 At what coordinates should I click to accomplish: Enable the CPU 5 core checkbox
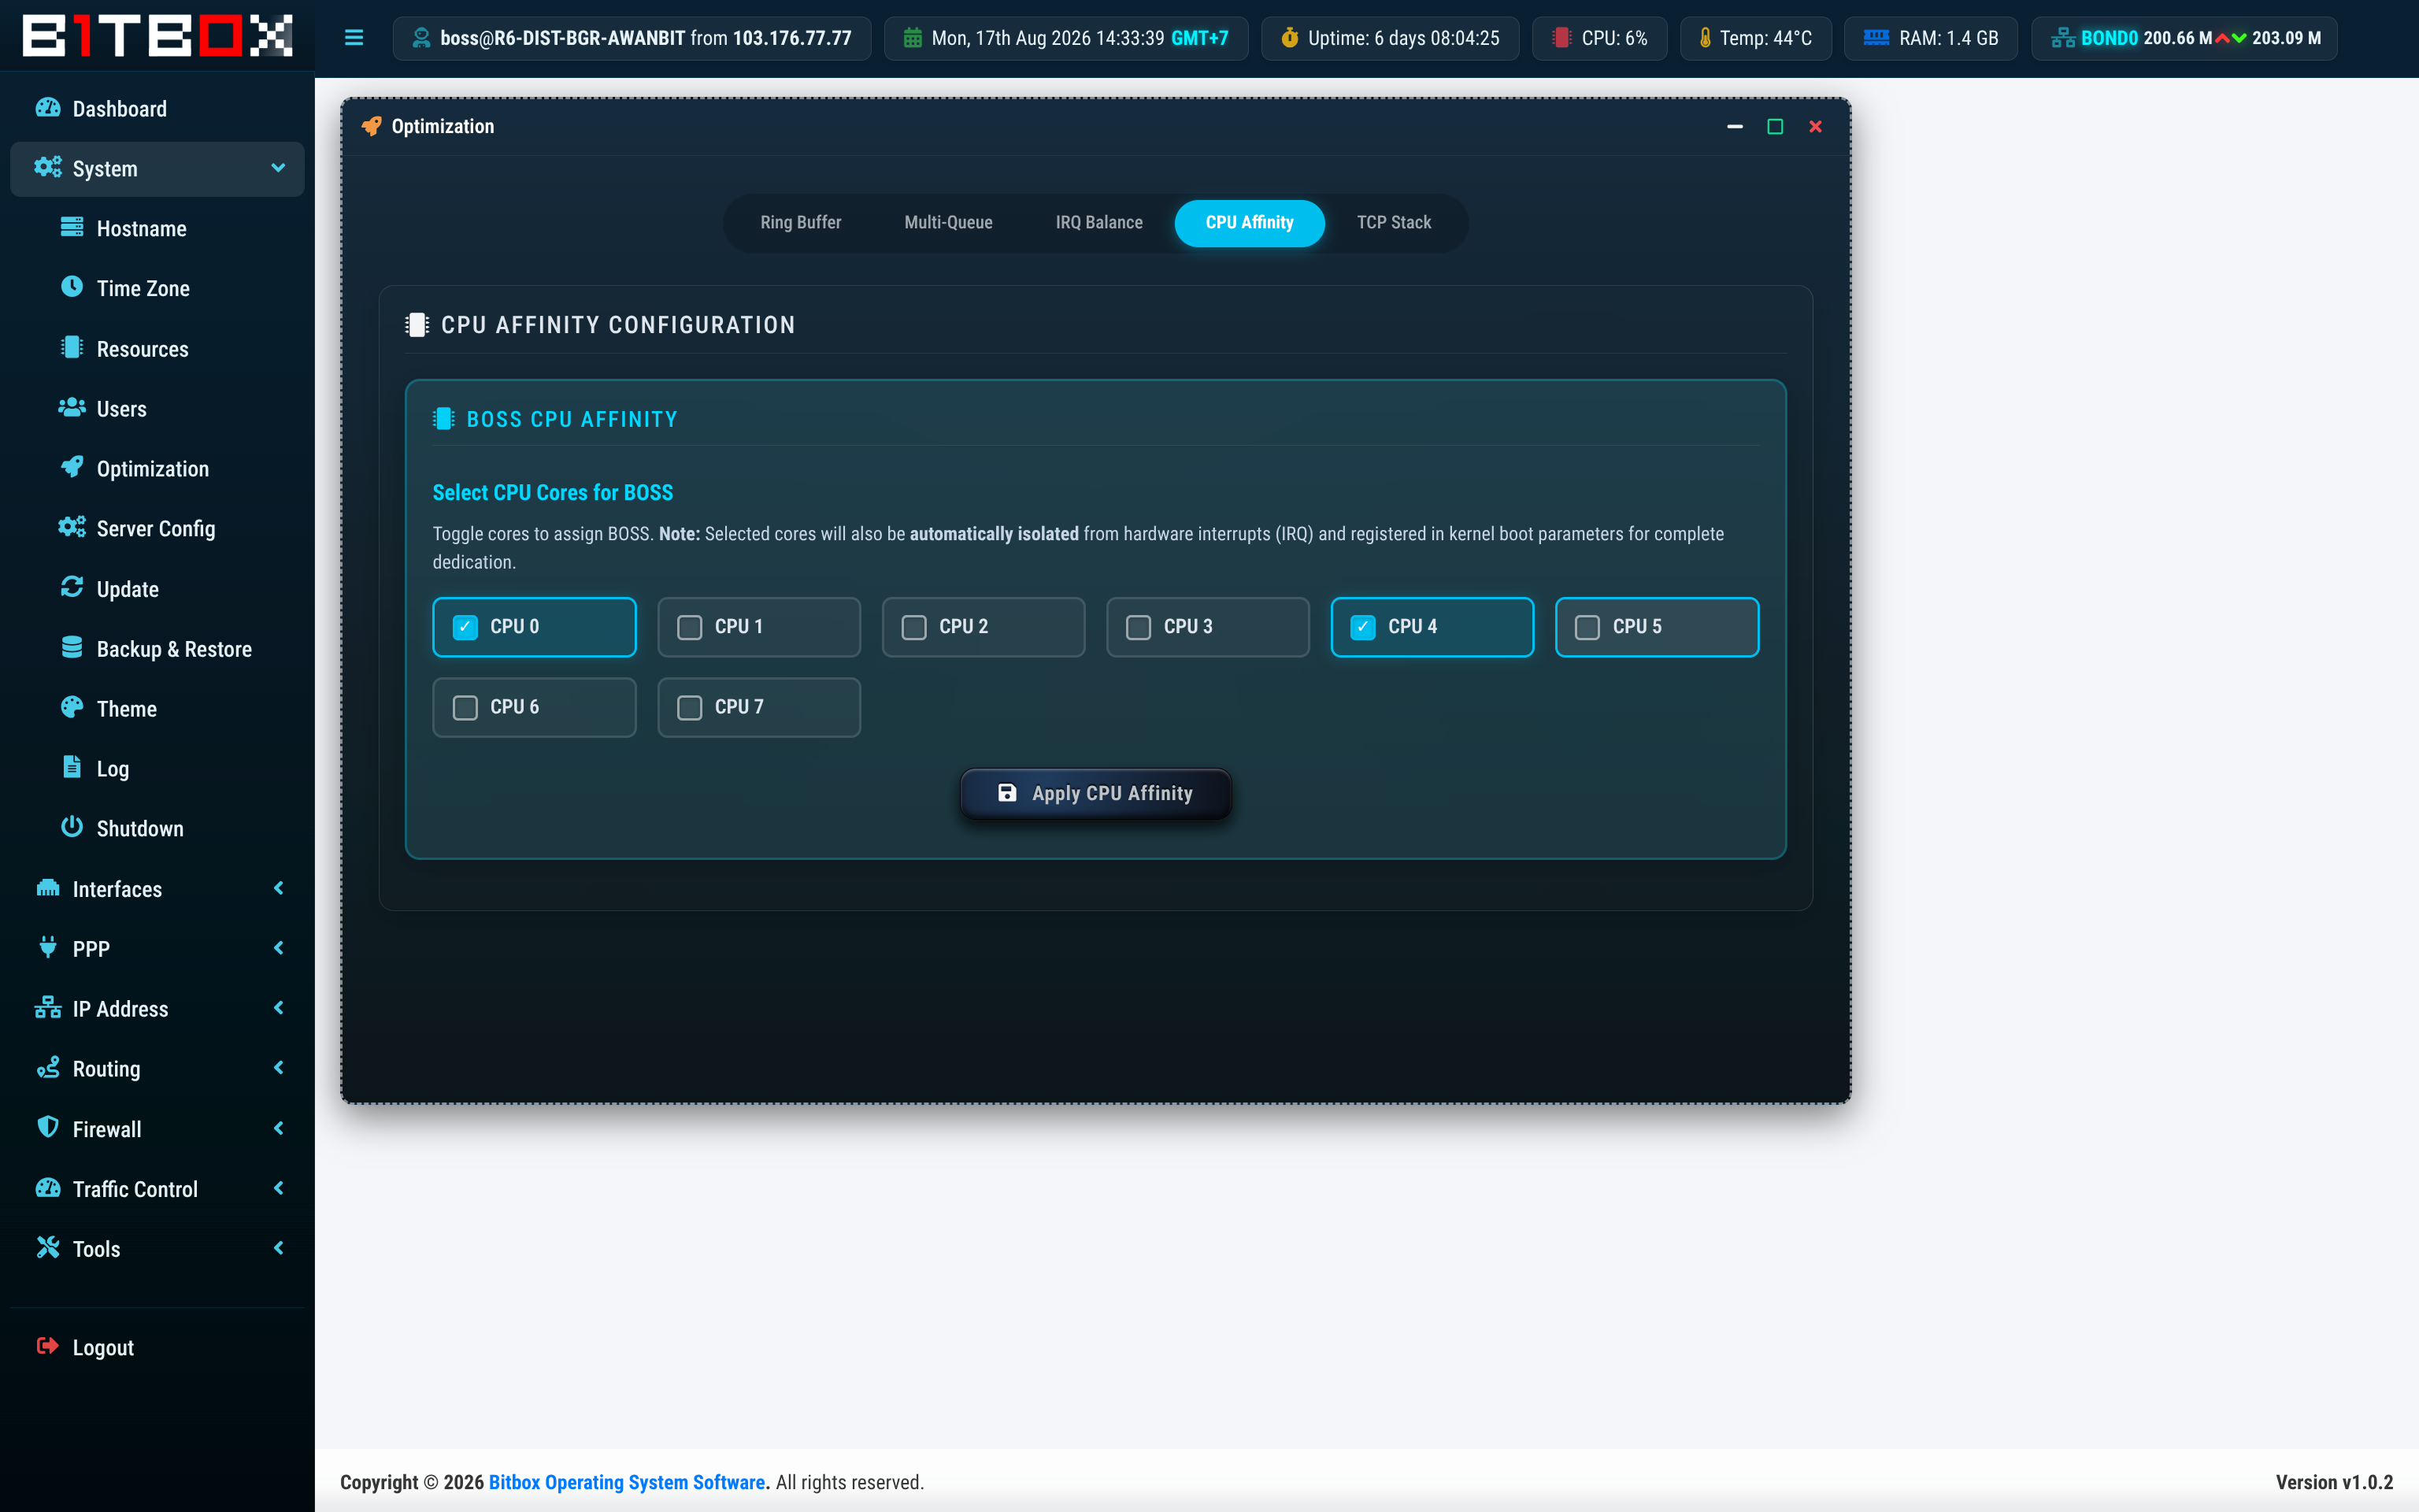pos(1587,627)
